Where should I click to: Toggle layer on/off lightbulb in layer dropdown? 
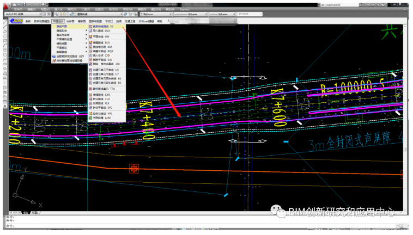click(x=61, y=14)
